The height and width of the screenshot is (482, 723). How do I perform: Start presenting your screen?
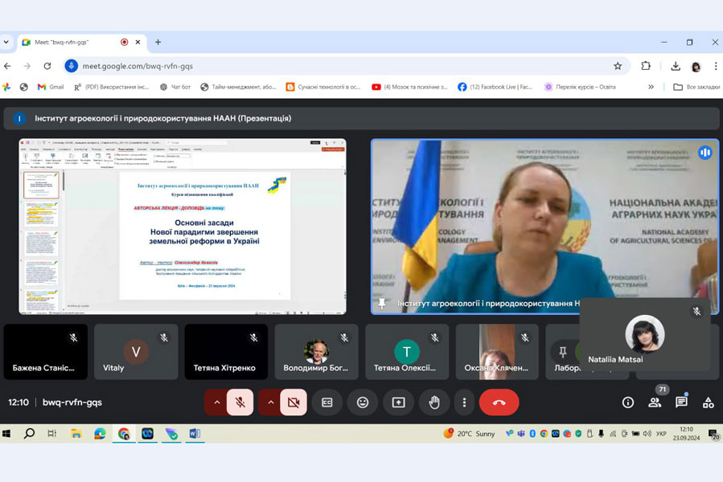(x=398, y=402)
